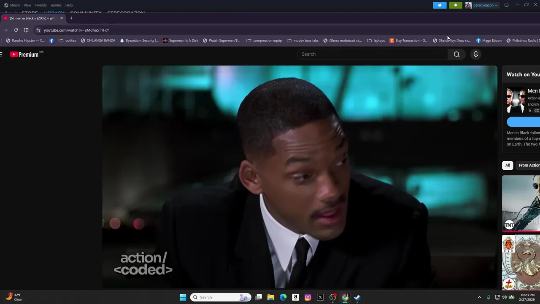Viewport: 540px width, 304px height.
Task: Open the Rancho Hipster bookmark
Action: coord(25,41)
